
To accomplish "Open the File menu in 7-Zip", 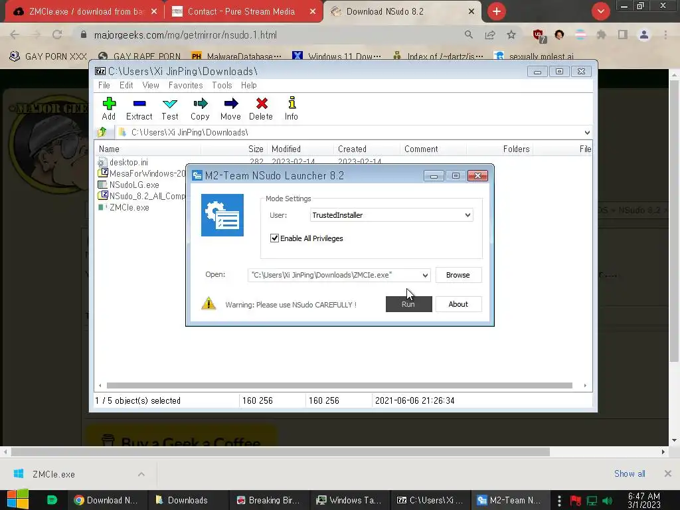I will coord(104,85).
